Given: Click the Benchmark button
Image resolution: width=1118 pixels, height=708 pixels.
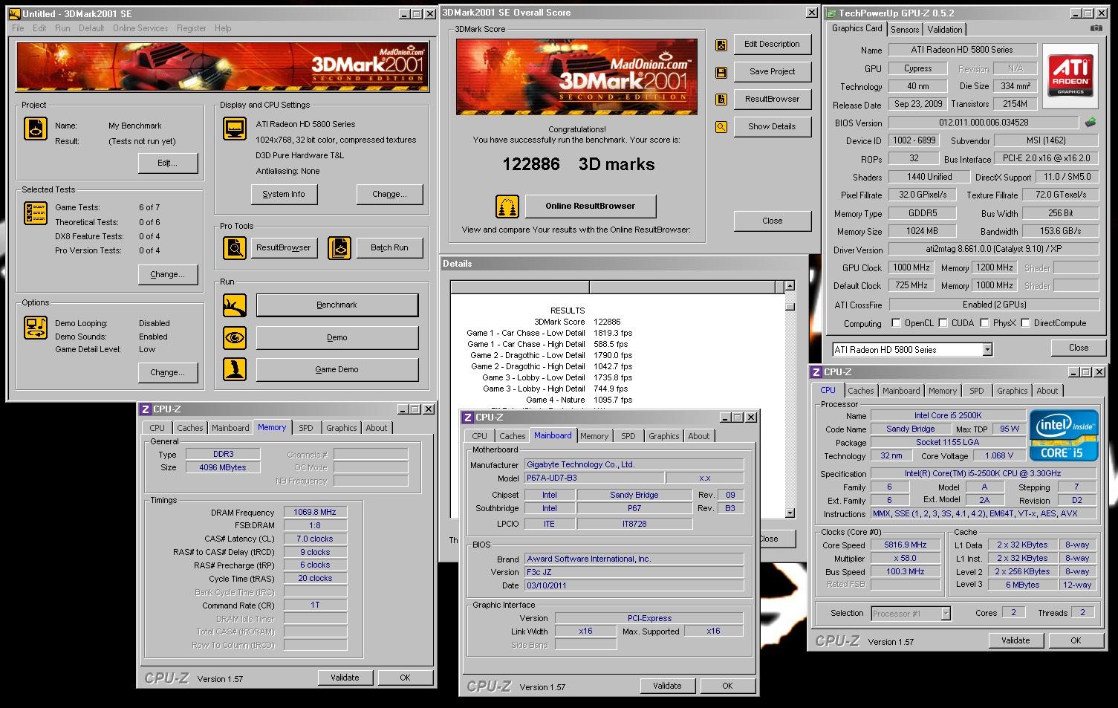Looking at the screenshot, I should pos(337,305).
